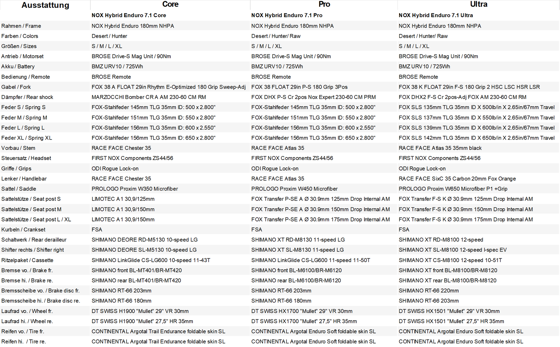Select the Sattel / Saddle row label
This screenshot has width=560, height=347.
(19, 189)
